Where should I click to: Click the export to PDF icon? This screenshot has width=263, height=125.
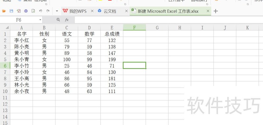coord(19,11)
